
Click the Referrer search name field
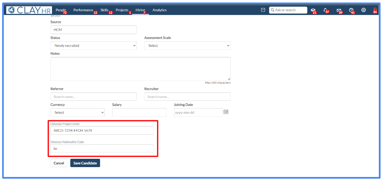tap(93, 97)
